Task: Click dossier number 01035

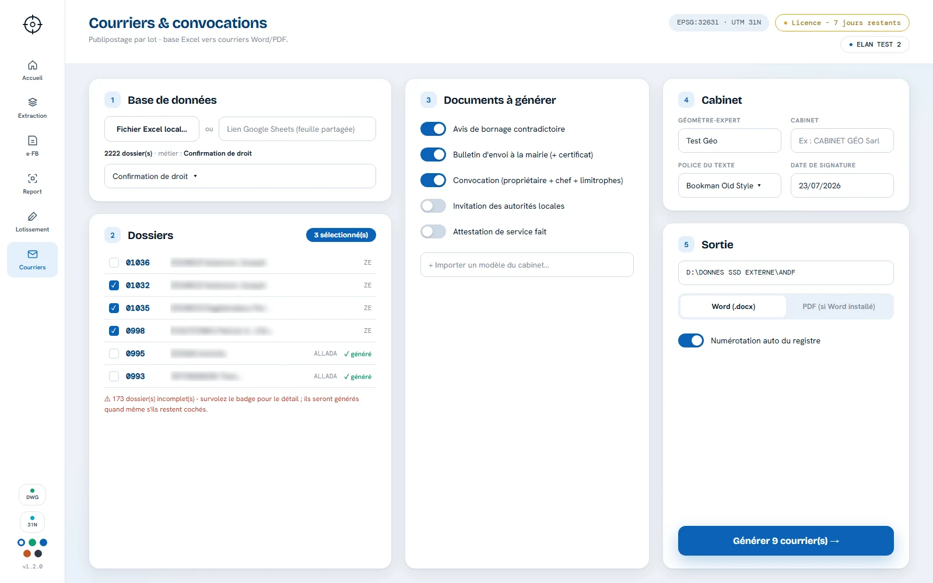Action: pyautogui.click(x=138, y=308)
